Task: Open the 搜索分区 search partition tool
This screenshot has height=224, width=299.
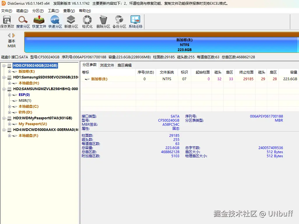Action: (23, 22)
